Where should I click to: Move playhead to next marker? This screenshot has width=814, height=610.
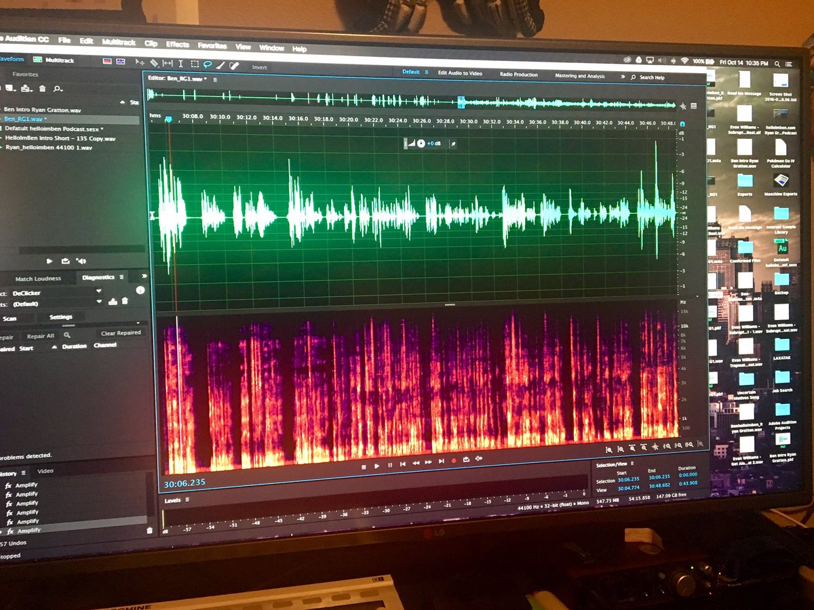(x=441, y=462)
